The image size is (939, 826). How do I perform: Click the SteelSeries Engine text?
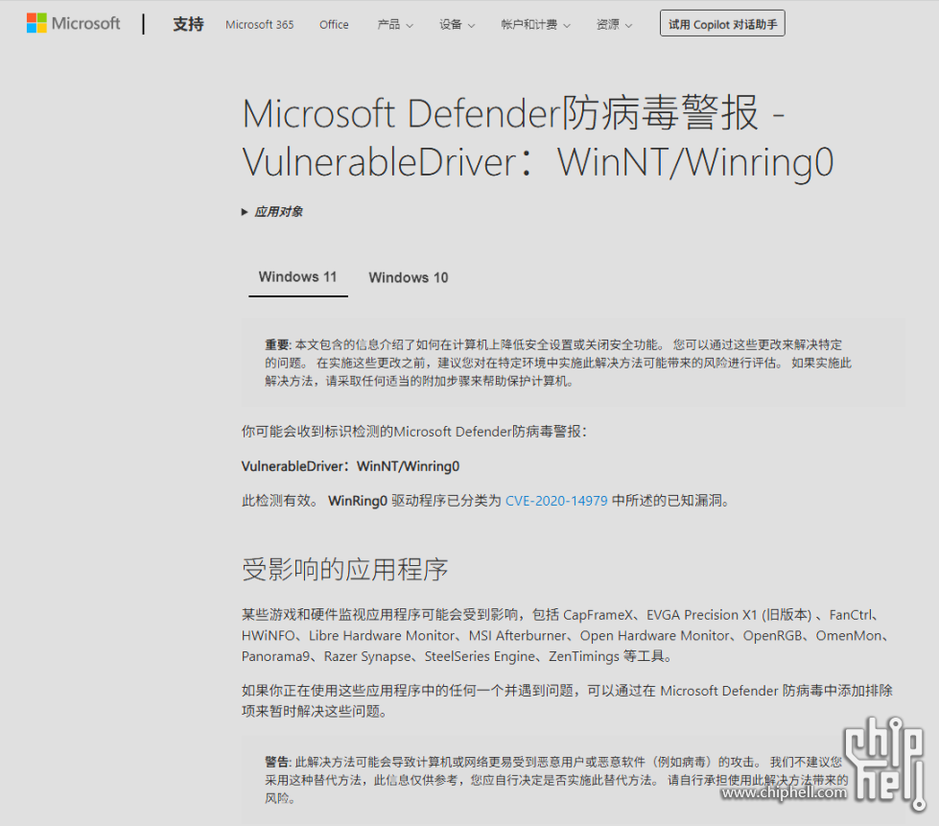click(x=480, y=656)
